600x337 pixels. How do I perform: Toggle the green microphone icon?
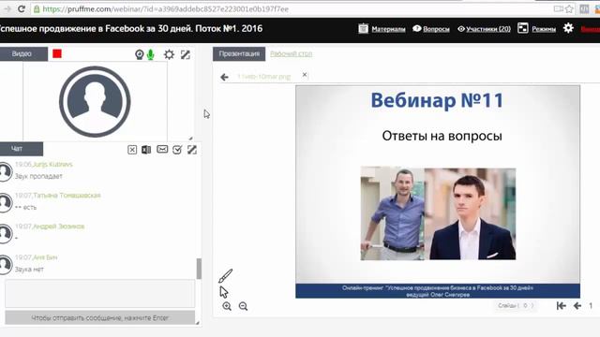(150, 54)
